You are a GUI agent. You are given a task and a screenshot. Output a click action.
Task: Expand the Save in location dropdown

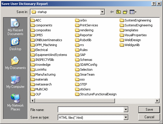tap(102, 12)
